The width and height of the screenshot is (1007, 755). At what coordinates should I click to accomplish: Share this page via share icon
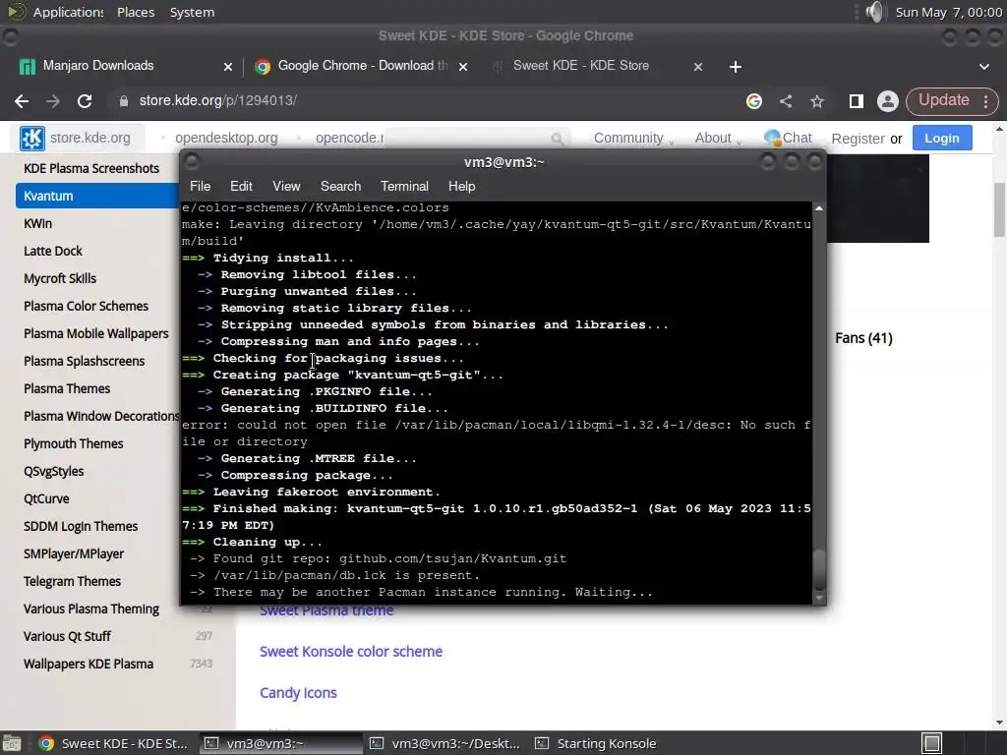[x=786, y=101]
